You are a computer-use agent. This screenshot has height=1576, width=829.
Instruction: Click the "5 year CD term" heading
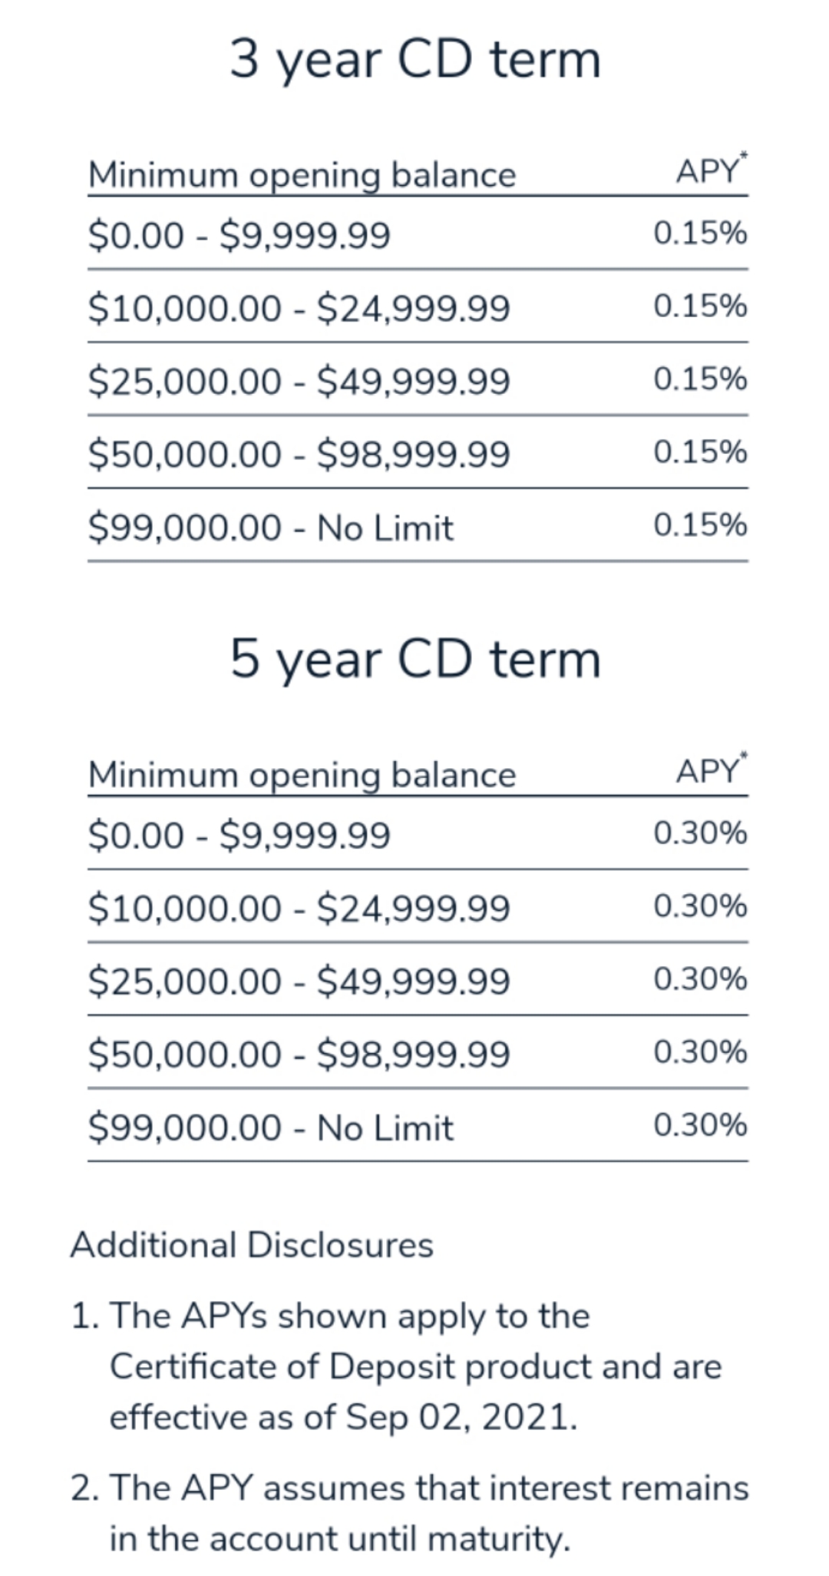tap(414, 660)
